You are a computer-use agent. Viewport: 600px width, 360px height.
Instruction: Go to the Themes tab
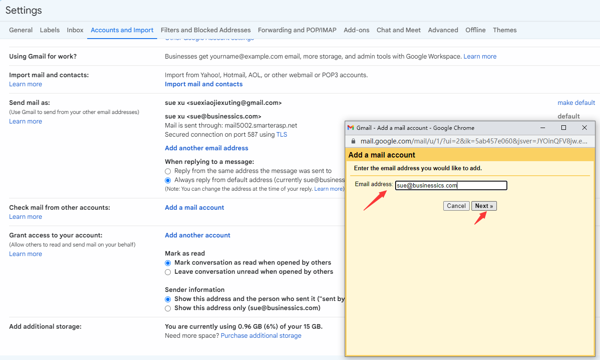pos(505,30)
